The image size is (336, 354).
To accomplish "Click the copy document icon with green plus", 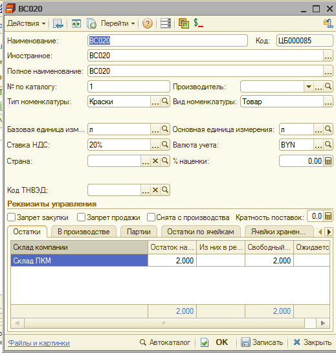I will (91, 23).
